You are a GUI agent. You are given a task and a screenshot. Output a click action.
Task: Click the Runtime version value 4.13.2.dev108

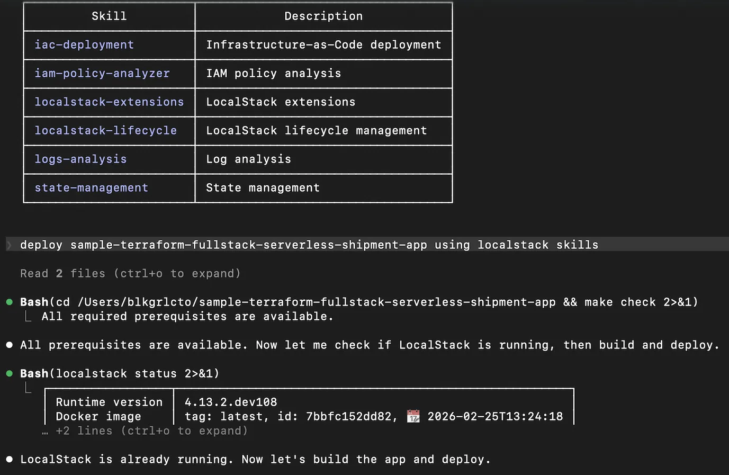pyautogui.click(x=231, y=402)
